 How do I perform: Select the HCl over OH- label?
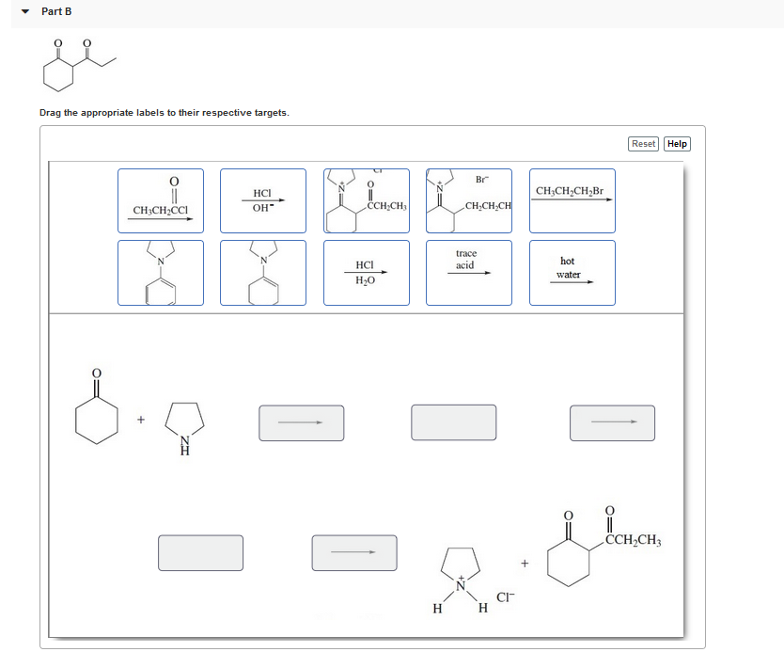[263, 200]
